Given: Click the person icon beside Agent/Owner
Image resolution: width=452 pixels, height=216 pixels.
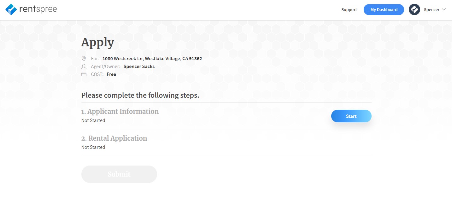Looking at the screenshot, I should [84, 67].
